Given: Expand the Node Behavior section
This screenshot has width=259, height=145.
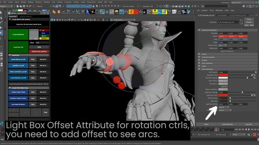Looking at the screenshot, I should tap(199, 63).
